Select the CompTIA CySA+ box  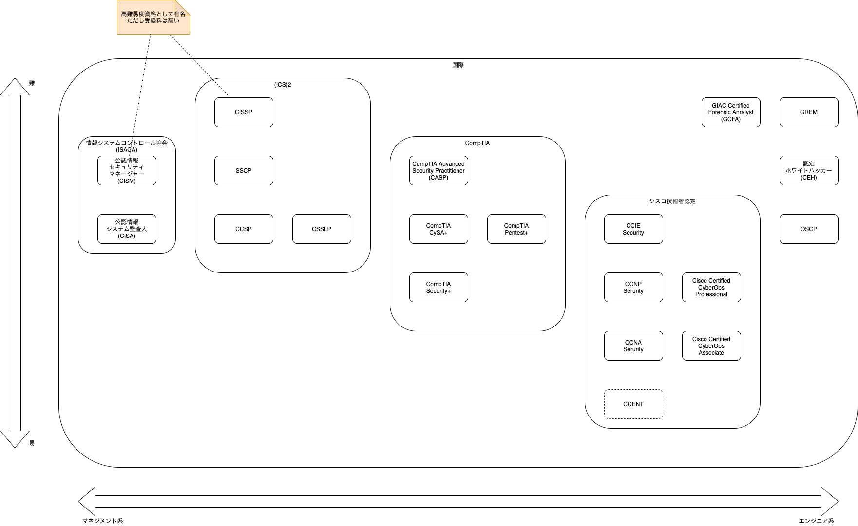click(x=439, y=229)
